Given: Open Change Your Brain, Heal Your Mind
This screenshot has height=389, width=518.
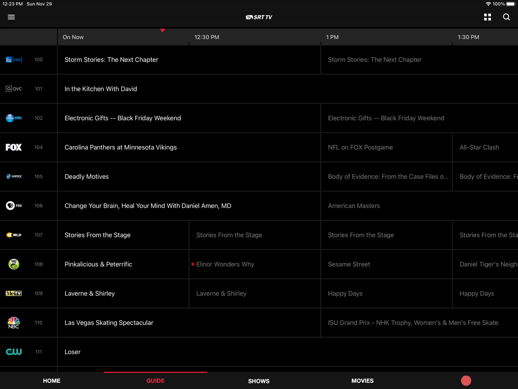Looking at the screenshot, I should point(189,206).
